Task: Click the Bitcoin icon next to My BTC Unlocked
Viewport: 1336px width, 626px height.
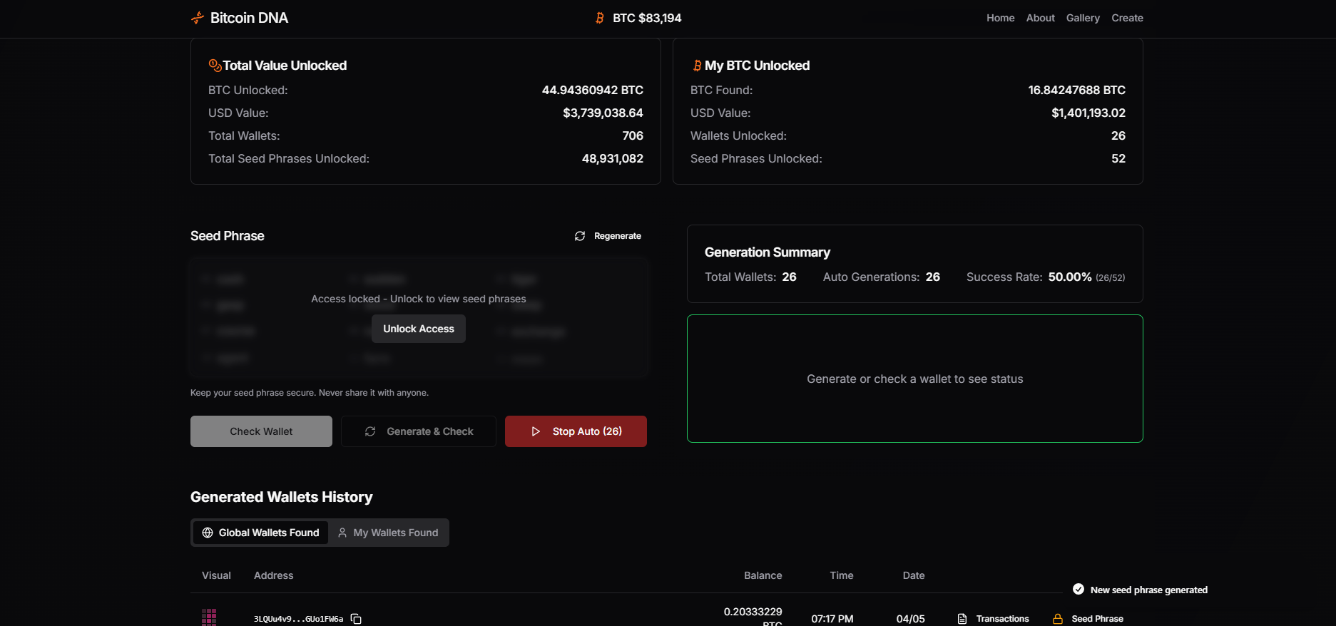Action: click(697, 66)
